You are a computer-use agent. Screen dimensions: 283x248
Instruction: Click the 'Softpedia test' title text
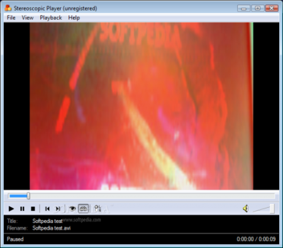click(47, 221)
